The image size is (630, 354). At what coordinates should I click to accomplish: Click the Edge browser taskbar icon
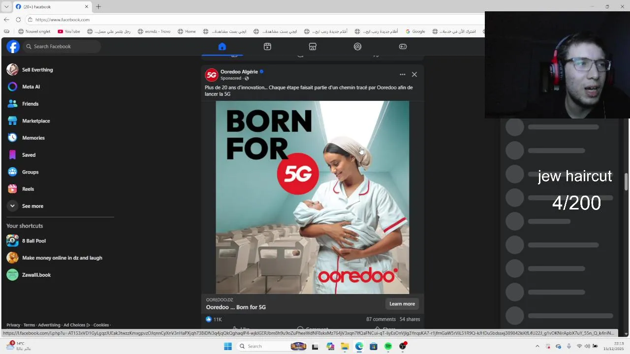click(x=359, y=346)
